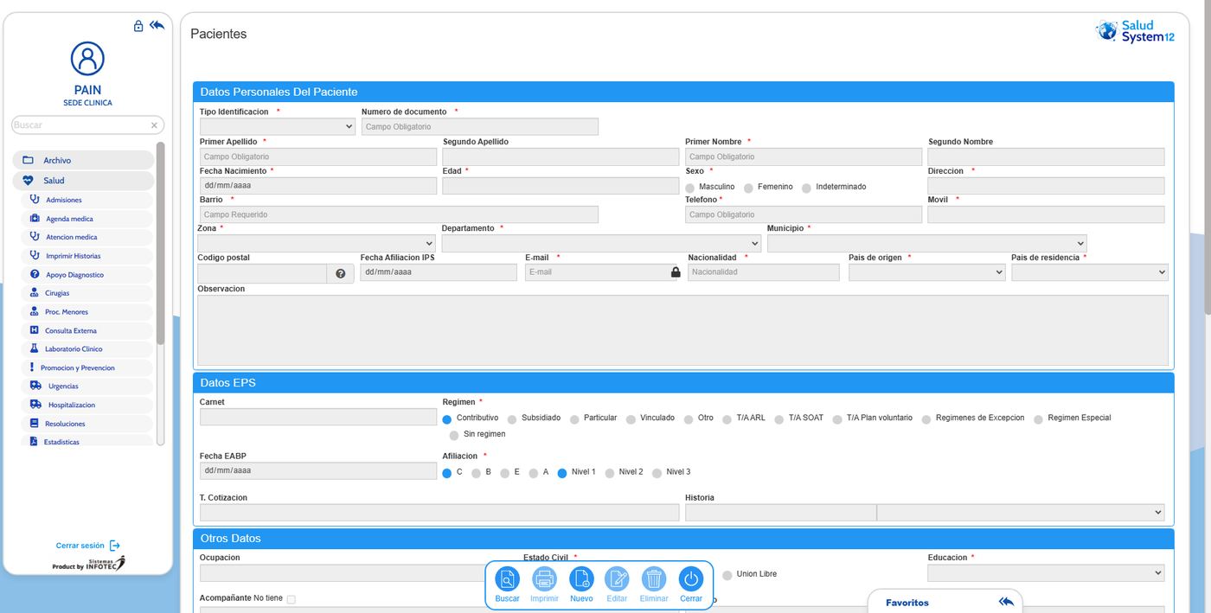
Task: Open Agenda medica in the sidebar
Action: pyautogui.click(x=86, y=219)
